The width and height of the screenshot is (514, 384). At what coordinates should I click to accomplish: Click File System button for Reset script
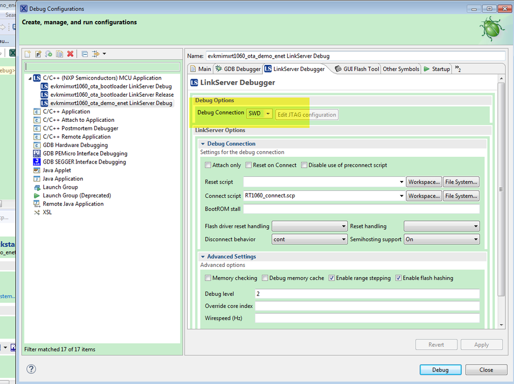click(461, 182)
